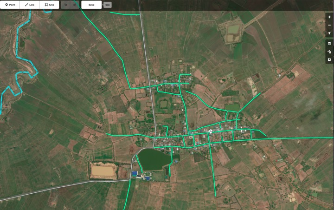
Task: Zoom in with the plus icon
Action: 329,17
